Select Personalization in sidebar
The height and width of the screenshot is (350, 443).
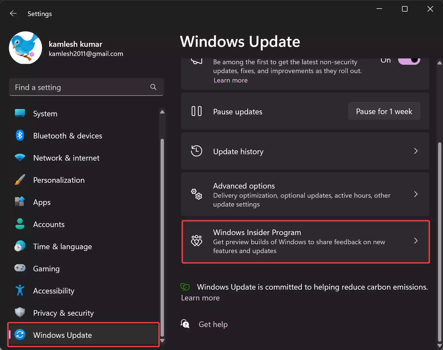[84, 180]
